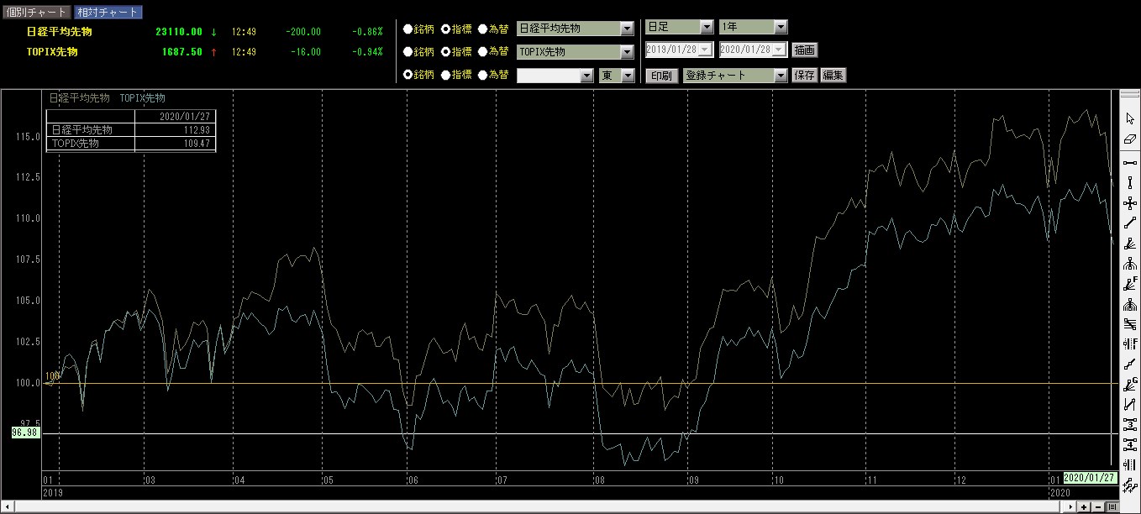The image size is (1141, 514).
Task: Click the -200.00 change value
Action: coord(302,32)
